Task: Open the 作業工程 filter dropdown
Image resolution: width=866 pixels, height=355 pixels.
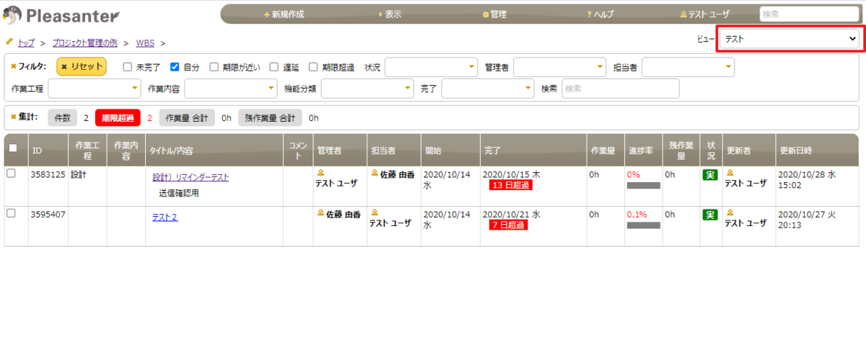Action: point(95,89)
